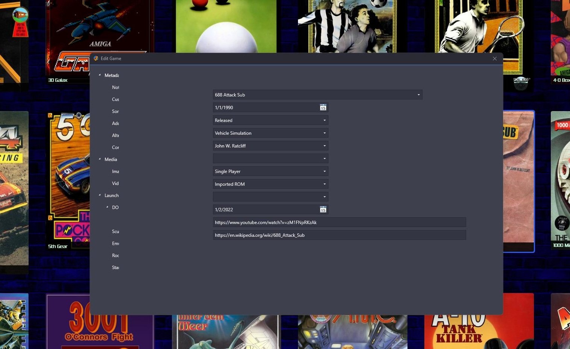The image size is (570, 349).
Task: Select the A-10 Tank Killer cover in library
Action: (x=479, y=332)
